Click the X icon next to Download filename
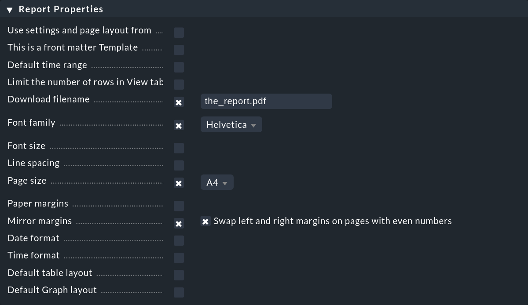The height and width of the screenshot is (305, 528). click(179, 102)
